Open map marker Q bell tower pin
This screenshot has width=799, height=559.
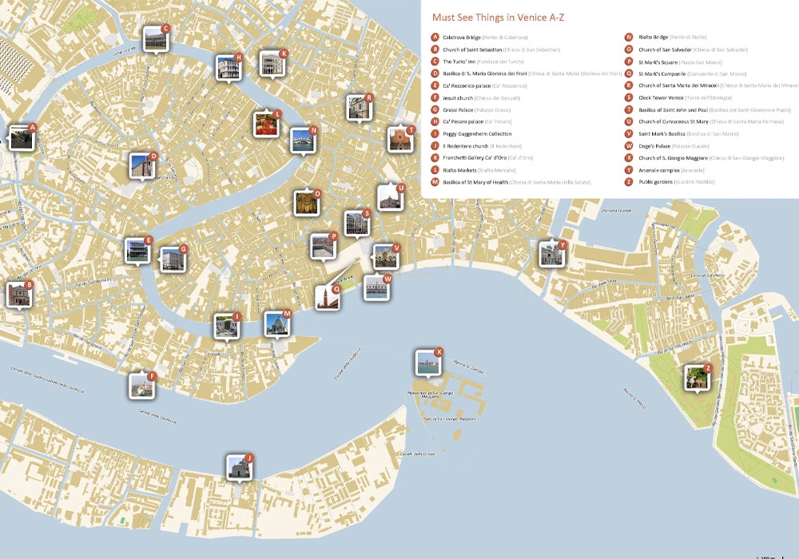point(327,298)
